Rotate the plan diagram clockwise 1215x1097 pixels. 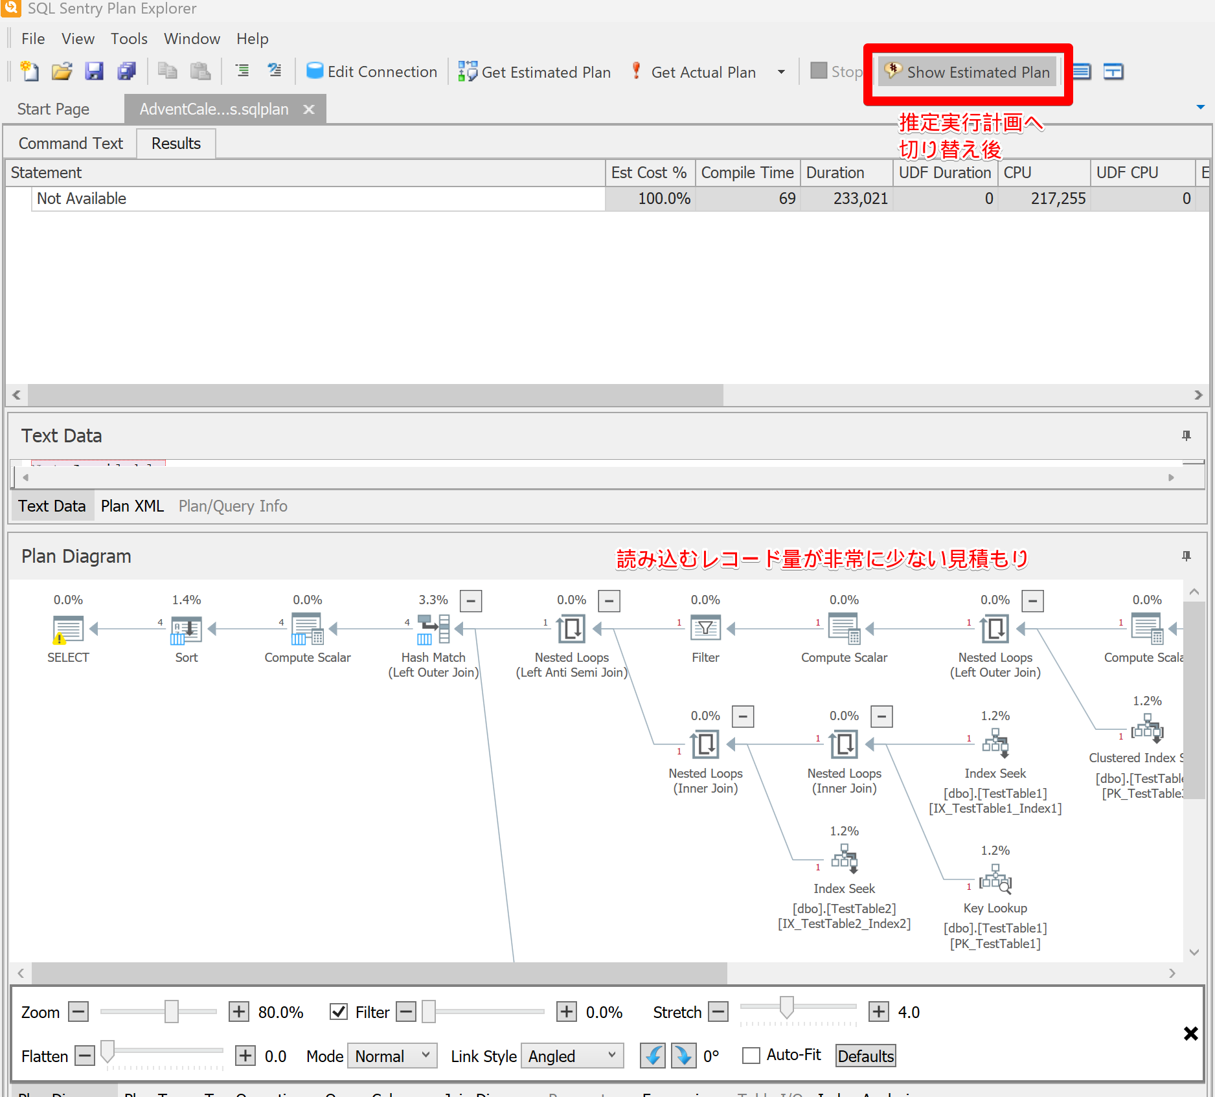point(683,1056)
